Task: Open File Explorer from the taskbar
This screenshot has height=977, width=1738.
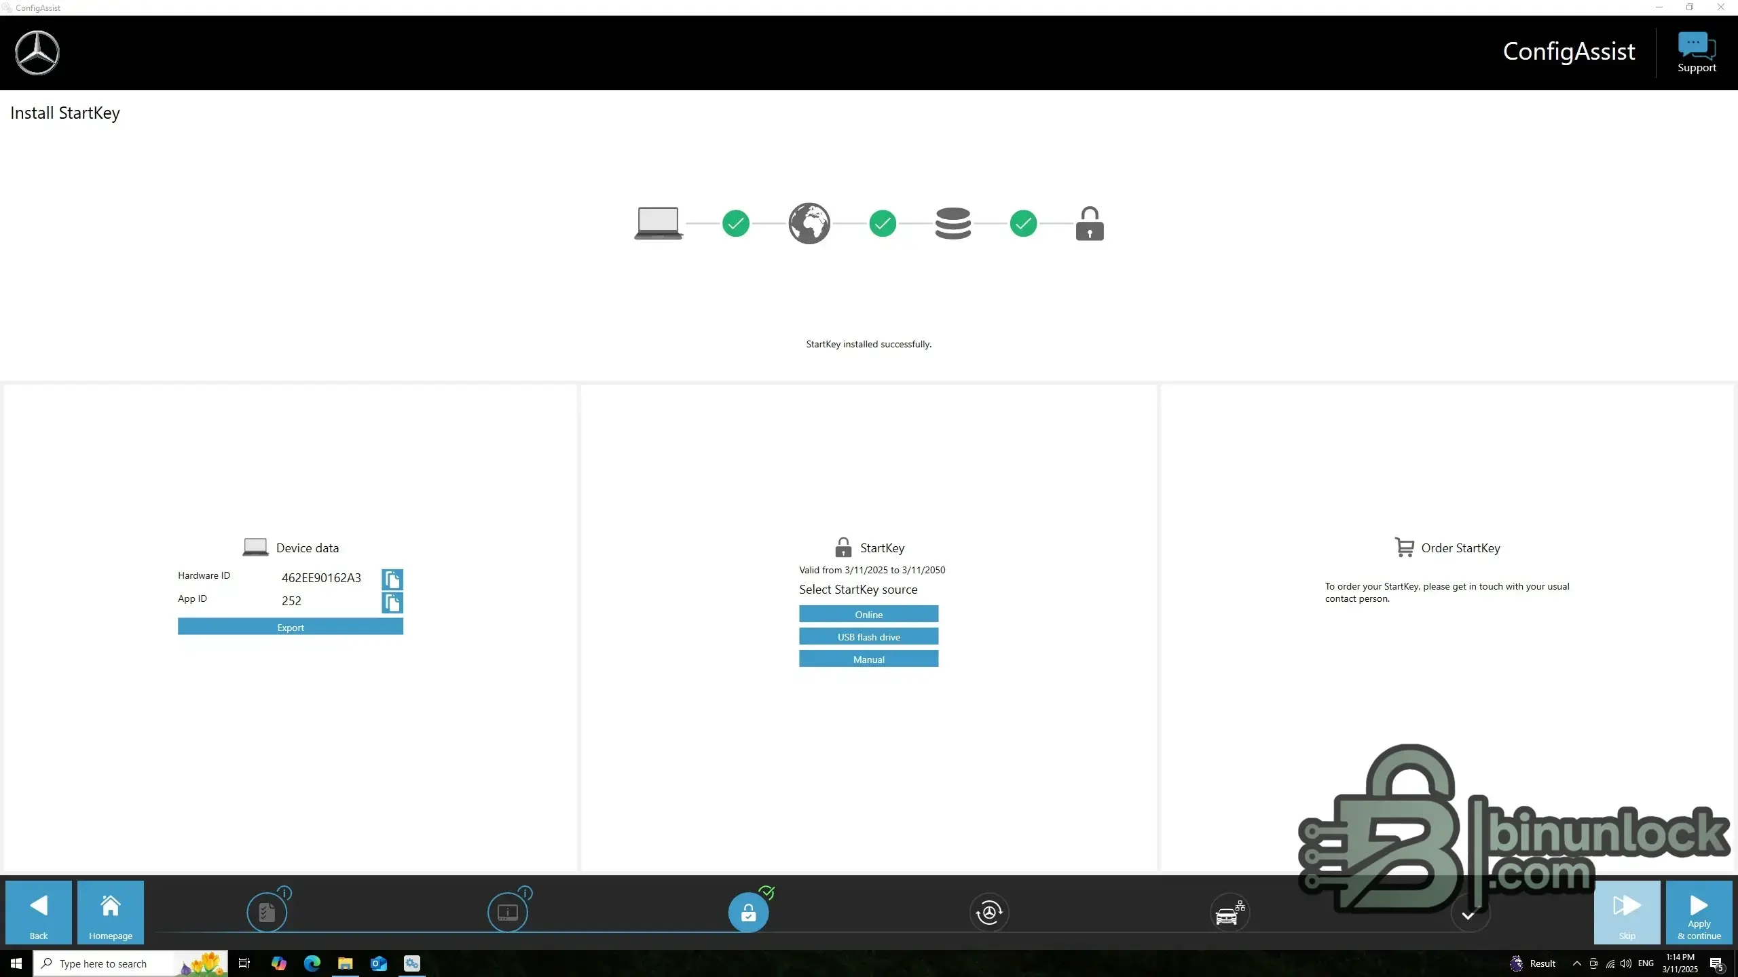Action: 345,963
